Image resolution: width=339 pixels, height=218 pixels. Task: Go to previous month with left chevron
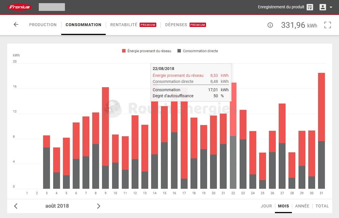point(16,206)
